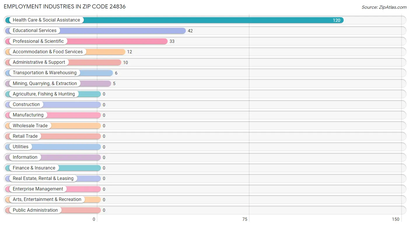Click the Health Care & Social Assistance label
Screen dimensions: 410x226
[46, 20]
